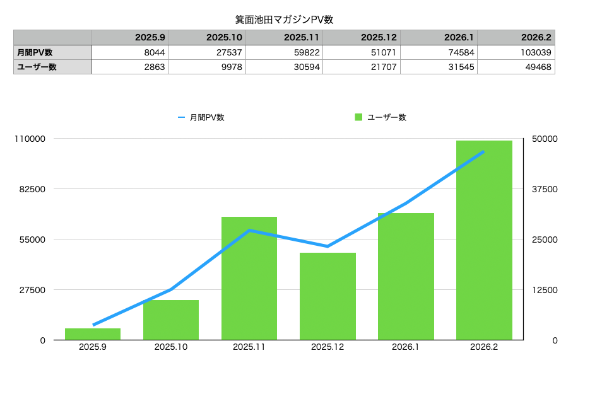Click the green ユーザー数 legend swatch
This screenshot has height=404, width=590.
358,117
